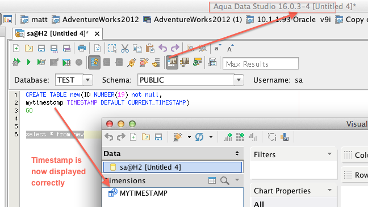The image size is (368, 207).
Task: Click the Print icon
Action: pos(82,49)
